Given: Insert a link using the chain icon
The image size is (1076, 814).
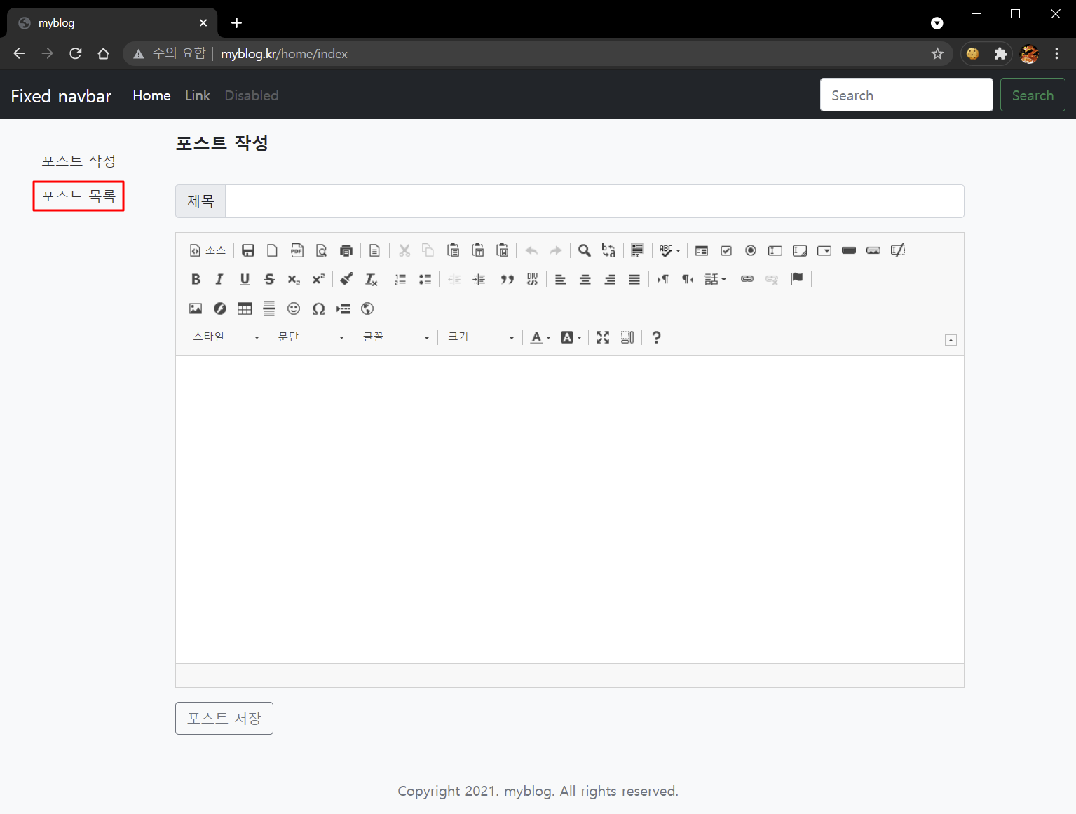Looking at the screenshot, I should 747,279.
